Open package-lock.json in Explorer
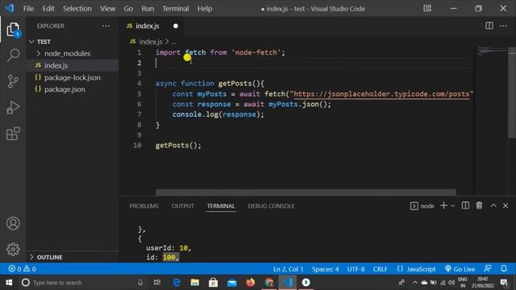 (73, 77)
